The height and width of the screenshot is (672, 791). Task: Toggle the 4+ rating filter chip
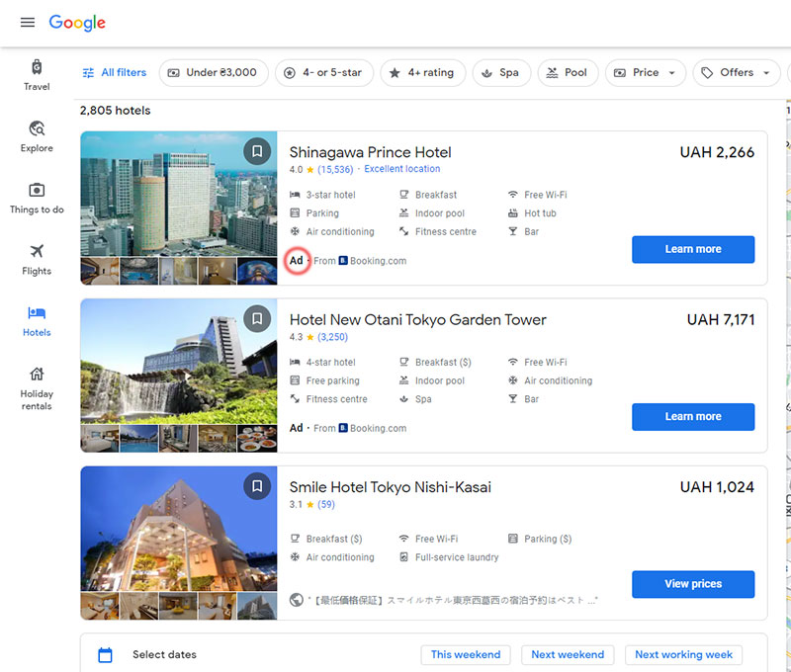pyautogui.click(x=423, y=72)
